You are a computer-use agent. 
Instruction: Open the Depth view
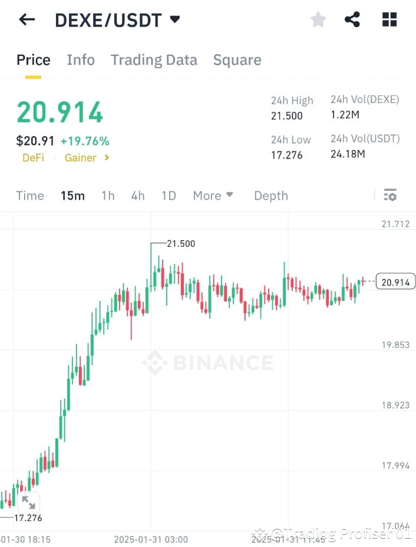pyautogui.click(x=270, y=195)
